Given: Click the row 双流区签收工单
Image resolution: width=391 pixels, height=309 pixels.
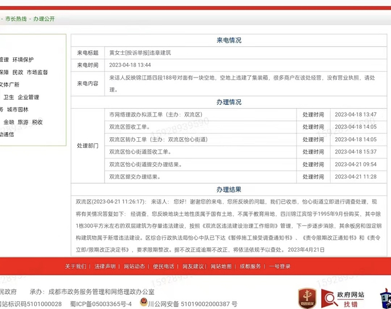Looking at the screenshot, I should [201, 127].
